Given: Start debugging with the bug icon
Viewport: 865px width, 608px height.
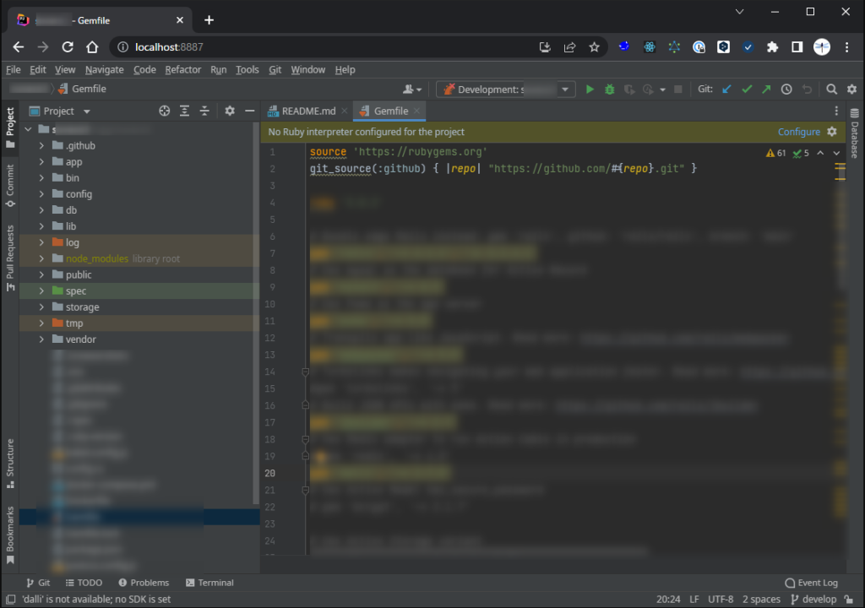Looking at the screenshot, I should [x=609, y=89].
